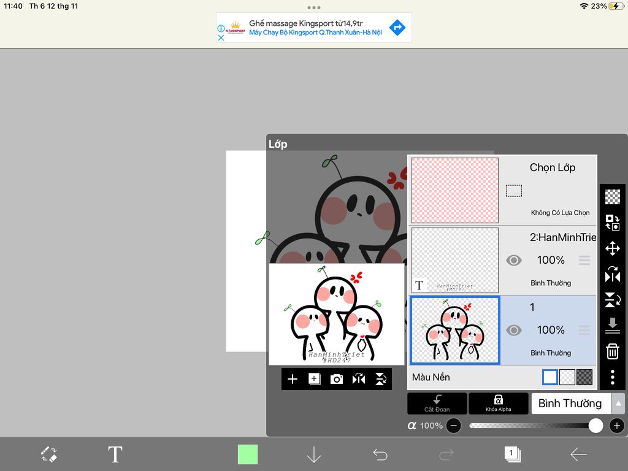Toggle Khóa Alpha lock
Viewport: 628px width, 471px height.
tap(498, 404)
